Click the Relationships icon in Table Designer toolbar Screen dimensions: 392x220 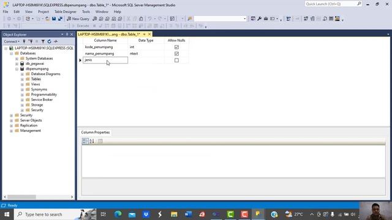[x=306, y=19]
